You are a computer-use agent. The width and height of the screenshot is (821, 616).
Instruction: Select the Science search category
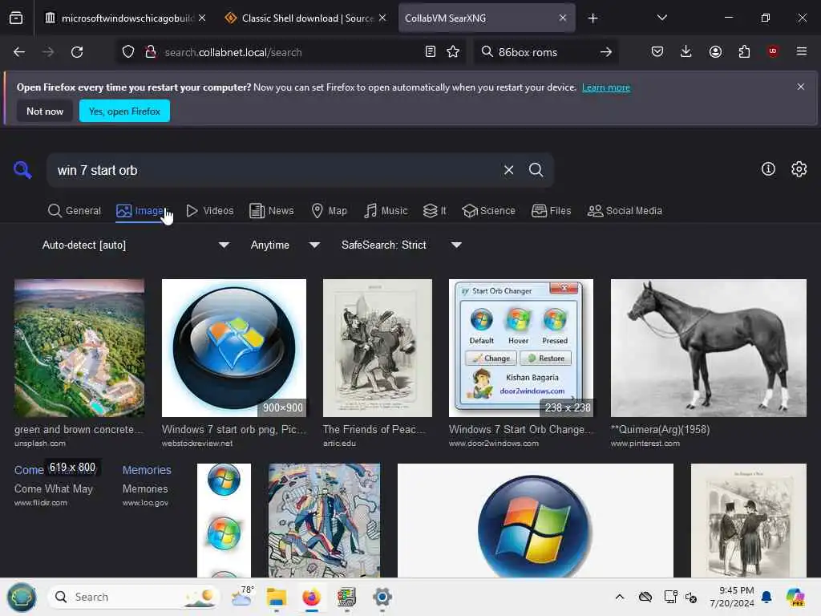click(488, 211)
